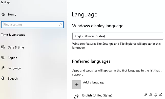Click the speech recognition microphone feature icon
The height and width of the screenshot is (99, 165).
coord(156,95)
